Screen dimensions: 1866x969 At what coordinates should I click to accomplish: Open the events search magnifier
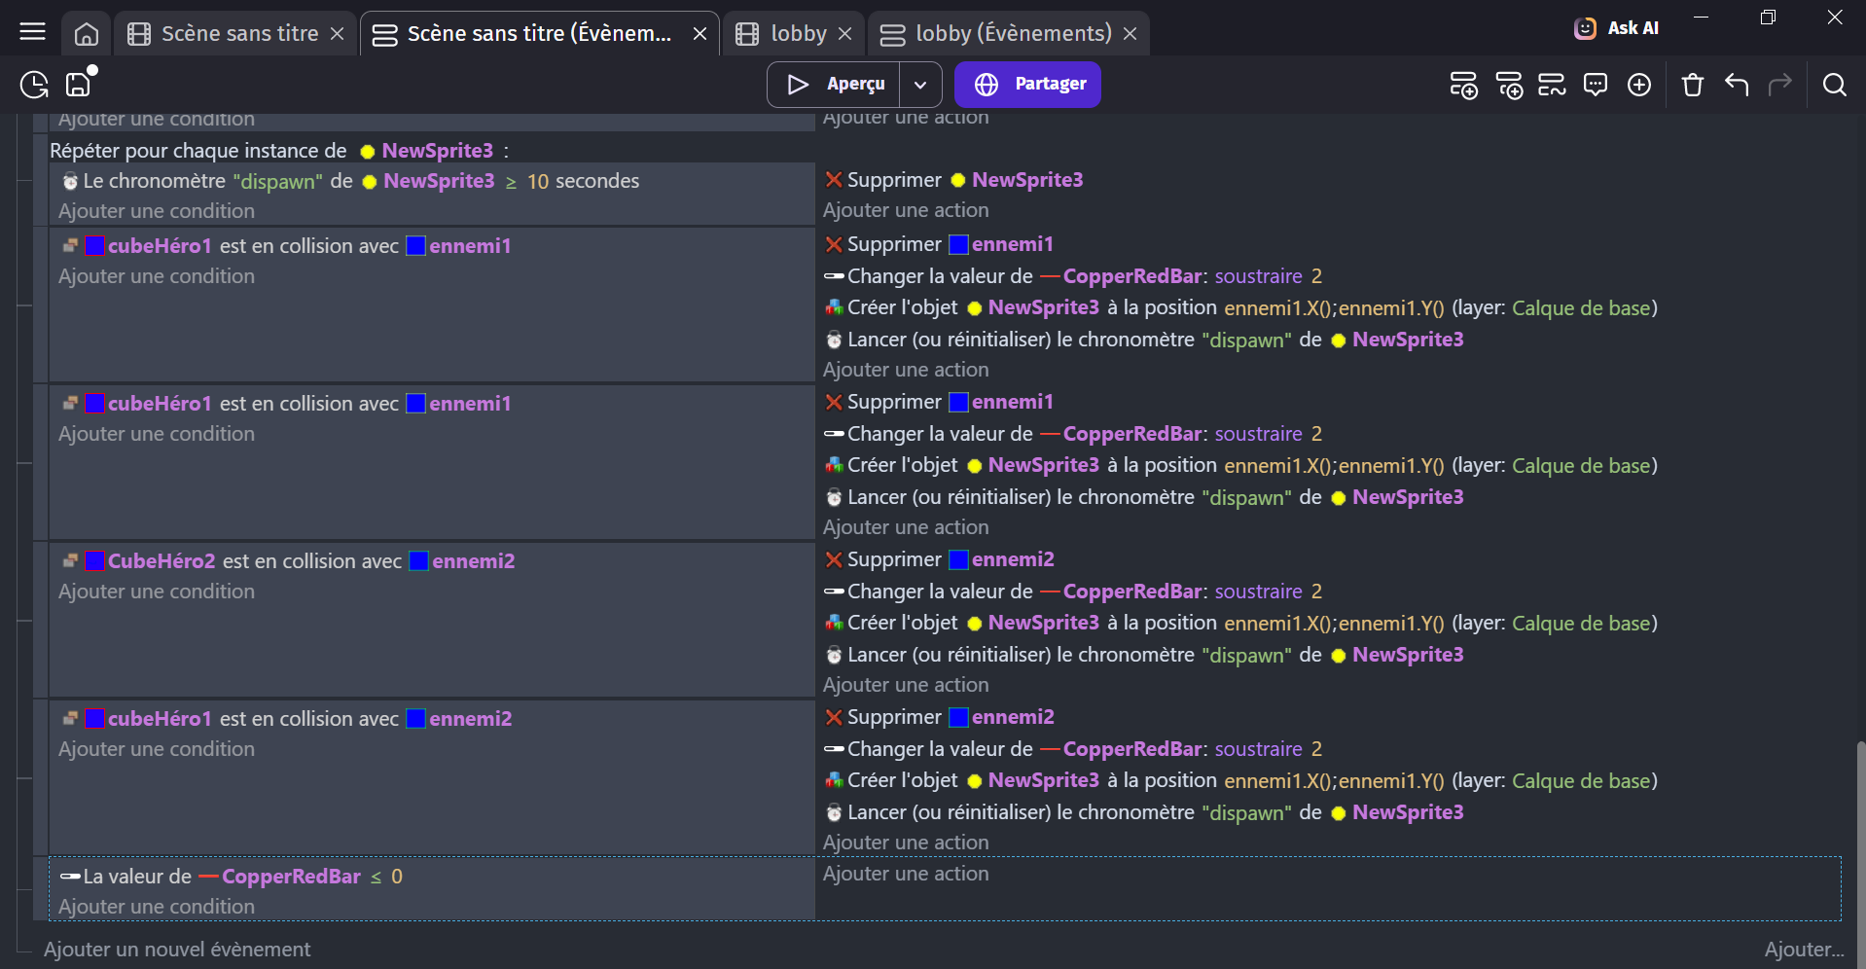pos(1834,86)
